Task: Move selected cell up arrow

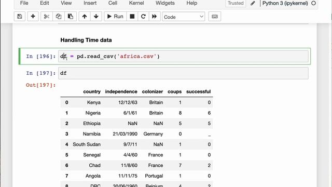Action: pyautogui.click(x=85, y=17)
